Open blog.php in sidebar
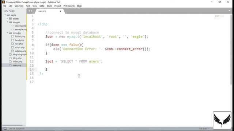The height and width of the screenshot is (131, 234). click(x=17, y=58)
